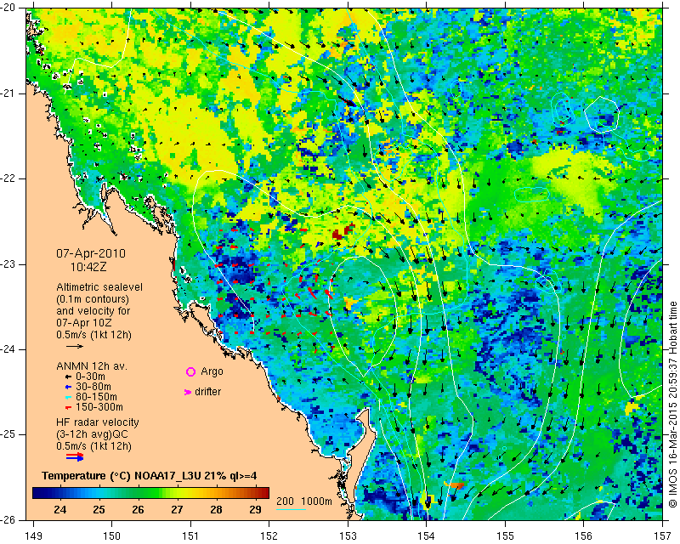This screenshot has height=544, width=680.
Task: Click the colorbar tick label 24
Action: [59, 510]
